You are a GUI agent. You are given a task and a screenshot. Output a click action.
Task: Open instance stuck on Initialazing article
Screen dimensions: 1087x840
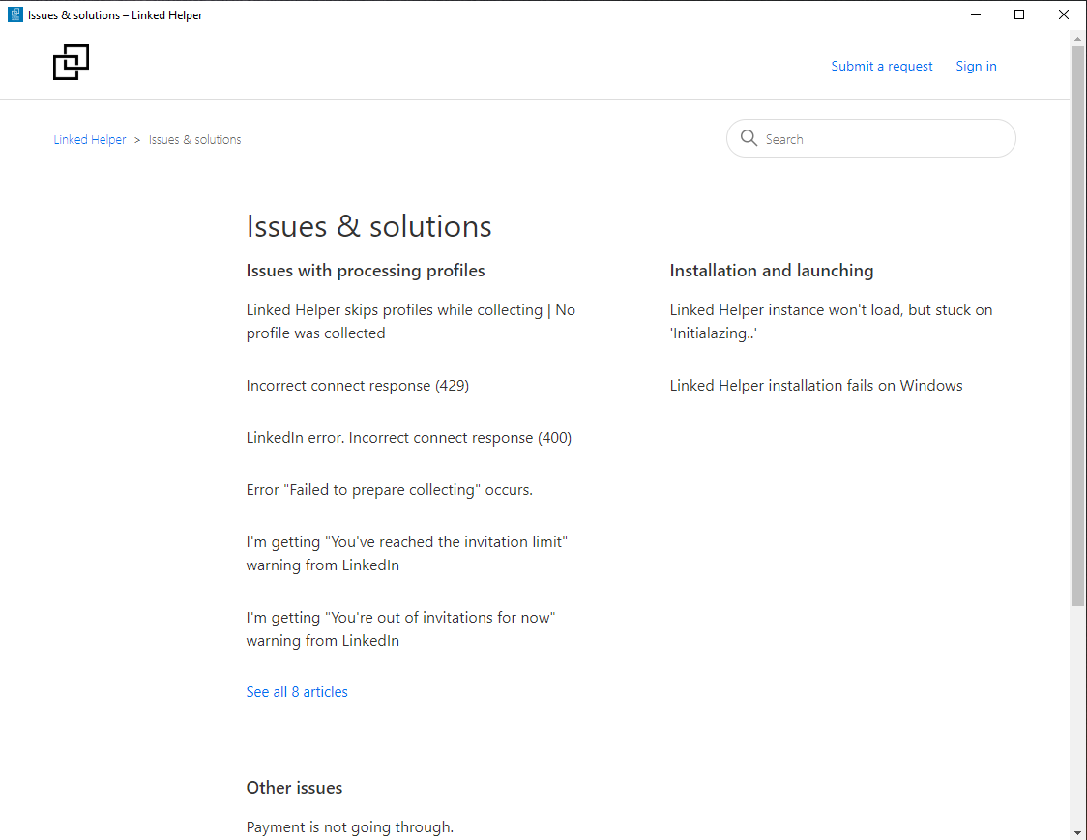(x=831, y=322)
